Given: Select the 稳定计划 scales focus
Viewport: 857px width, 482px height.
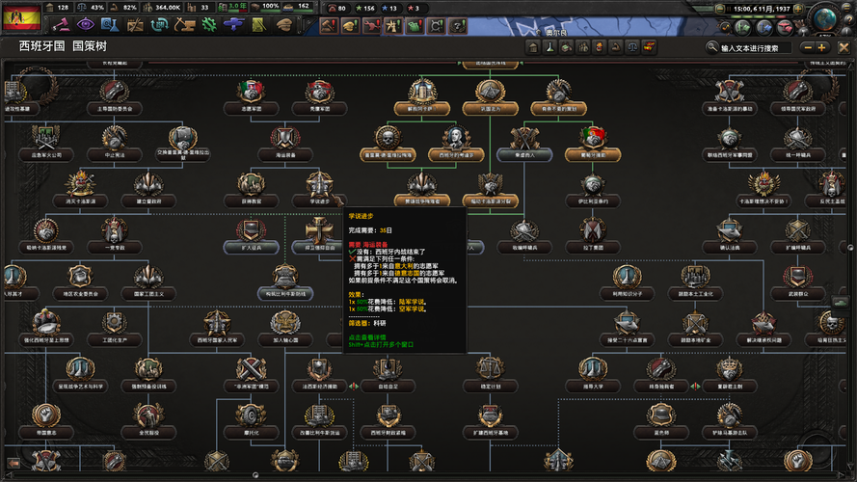Looking at the screenshot, I should pos(491,374).
